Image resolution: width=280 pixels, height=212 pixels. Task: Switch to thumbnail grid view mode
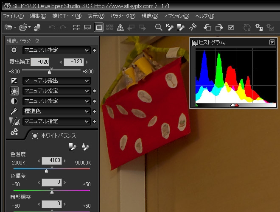(77, 28)
